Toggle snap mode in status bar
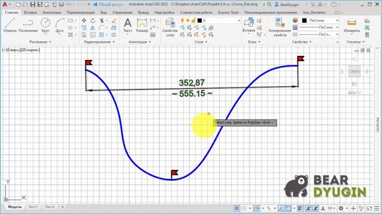The height and width of the screenshot is (214, 382). pyautogui.click(x=244, y=208)
